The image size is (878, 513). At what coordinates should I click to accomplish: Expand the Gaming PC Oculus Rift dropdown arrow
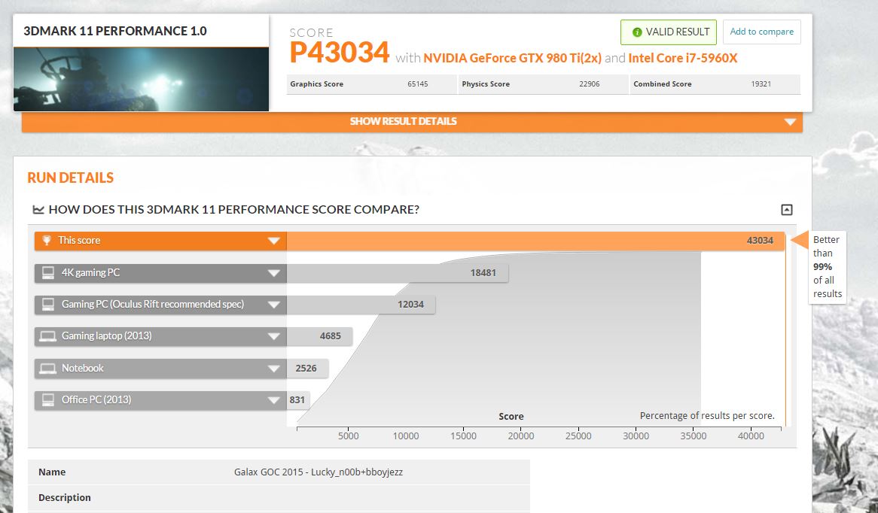[274, 305]
